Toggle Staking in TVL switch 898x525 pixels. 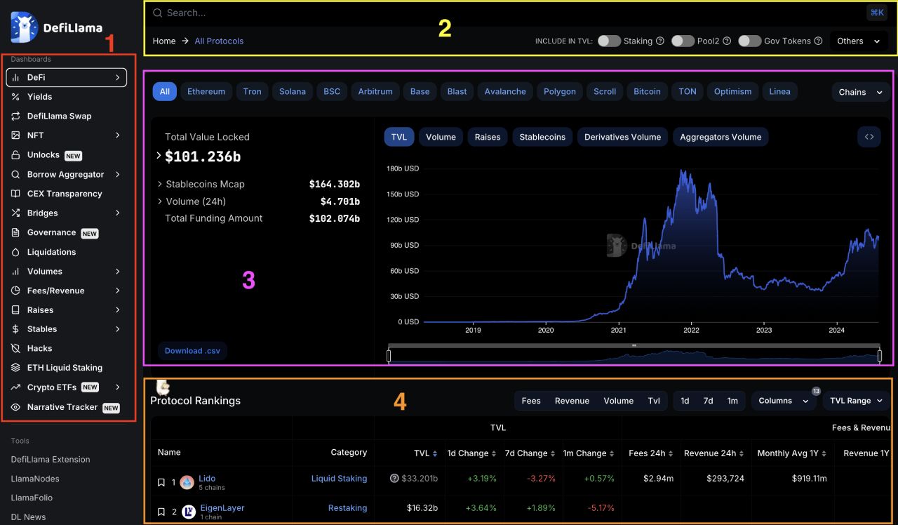(x=609, y=41)
